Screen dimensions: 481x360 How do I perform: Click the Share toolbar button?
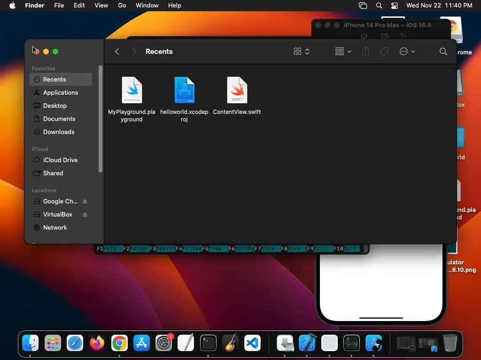pyautogui.click(x=365, y=52)
